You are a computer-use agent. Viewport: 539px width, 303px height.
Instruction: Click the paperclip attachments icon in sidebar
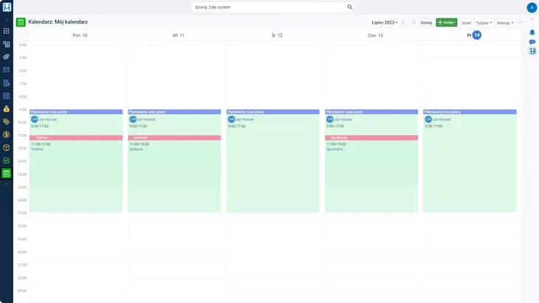point(7,57)
